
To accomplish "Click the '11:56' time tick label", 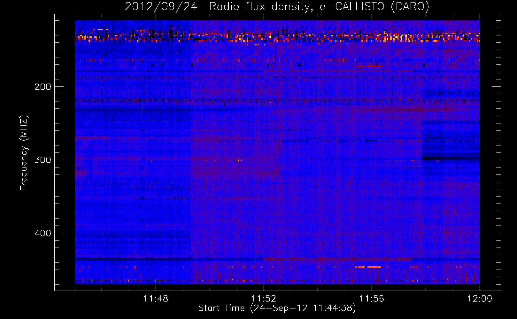I will [372, 299].
